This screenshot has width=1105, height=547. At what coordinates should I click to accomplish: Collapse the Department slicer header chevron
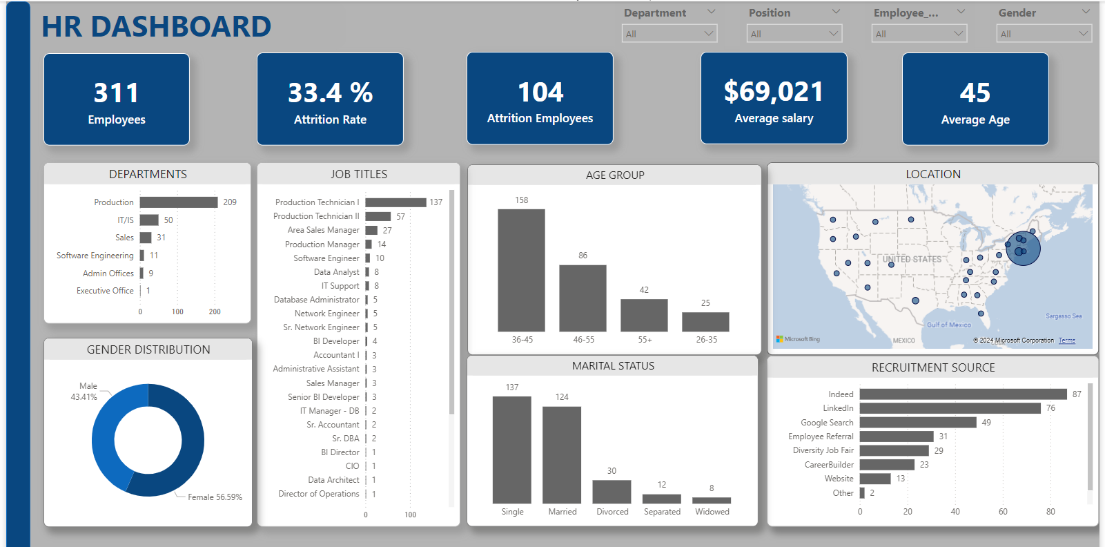(x=711, y=12)
